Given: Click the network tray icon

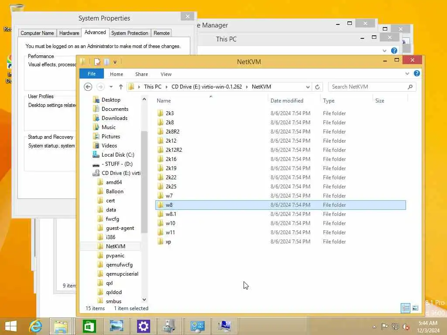Looking at the screenshot, I should [x=395, y=326].
